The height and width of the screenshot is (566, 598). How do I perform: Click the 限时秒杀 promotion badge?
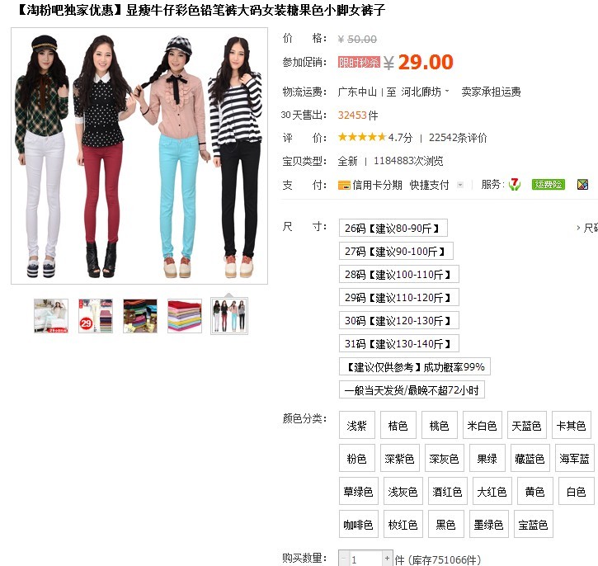tap(359, 62)
